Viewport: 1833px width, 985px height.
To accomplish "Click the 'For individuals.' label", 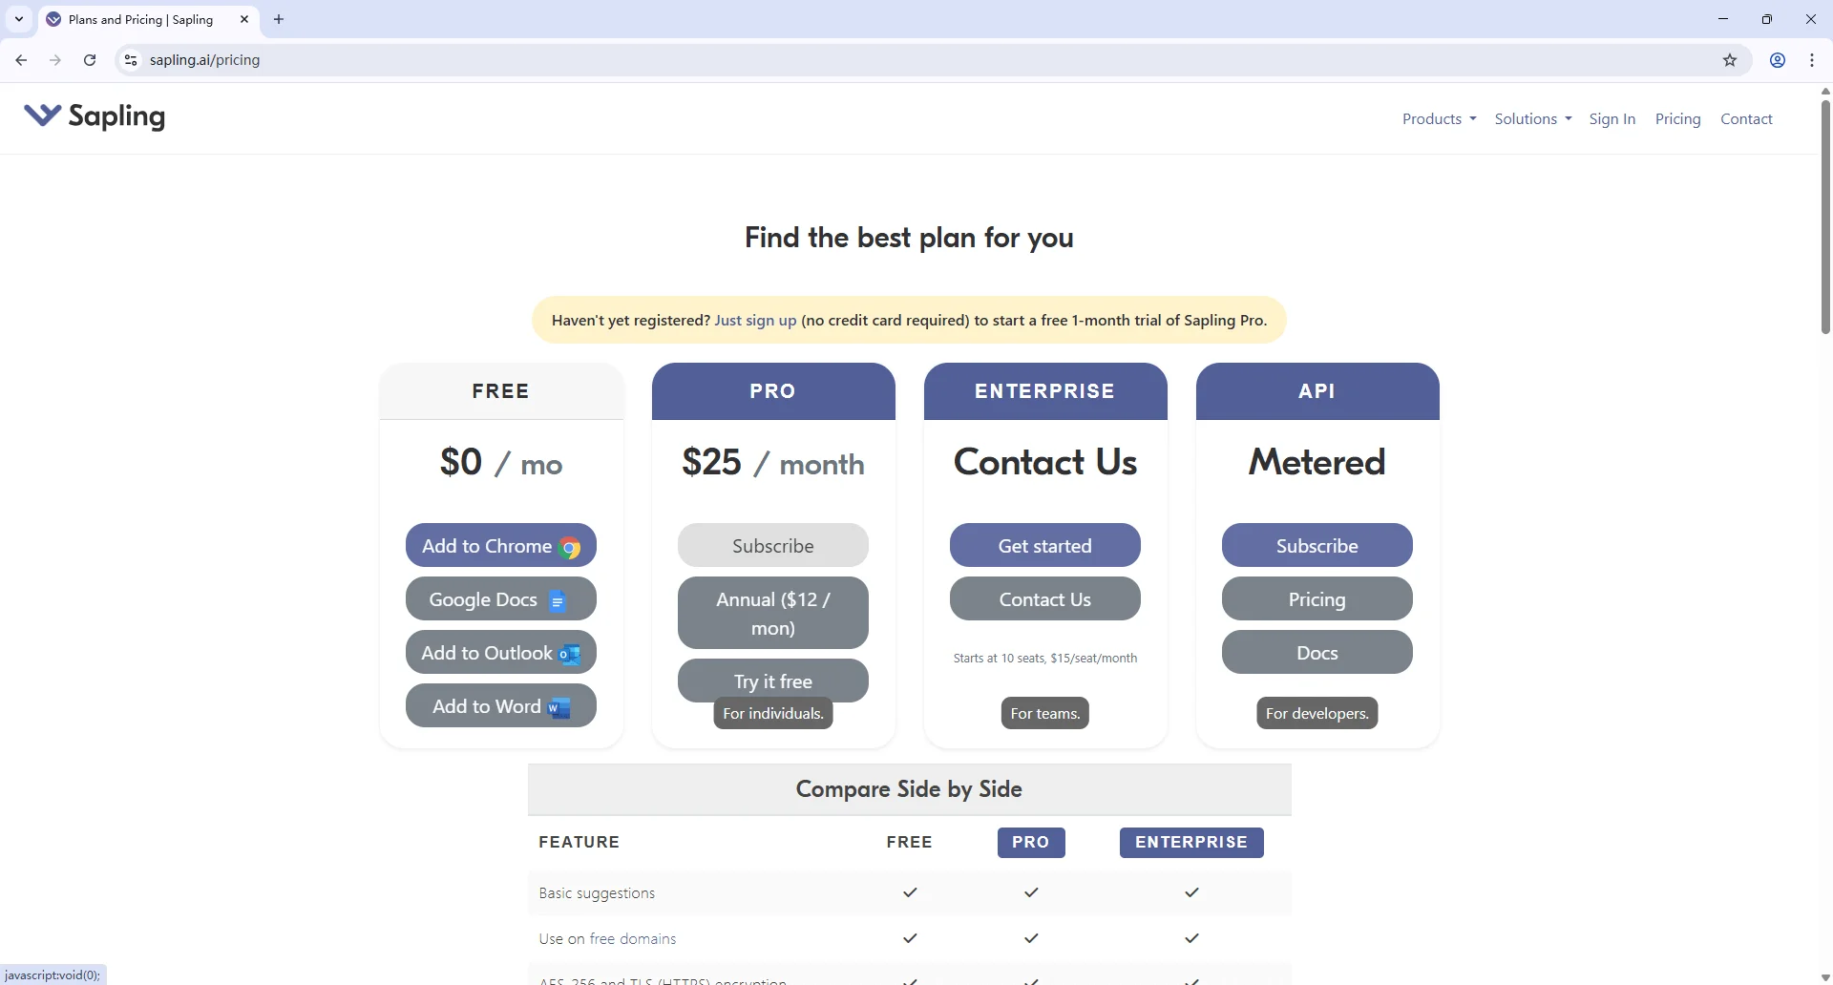I will [773, 714].
